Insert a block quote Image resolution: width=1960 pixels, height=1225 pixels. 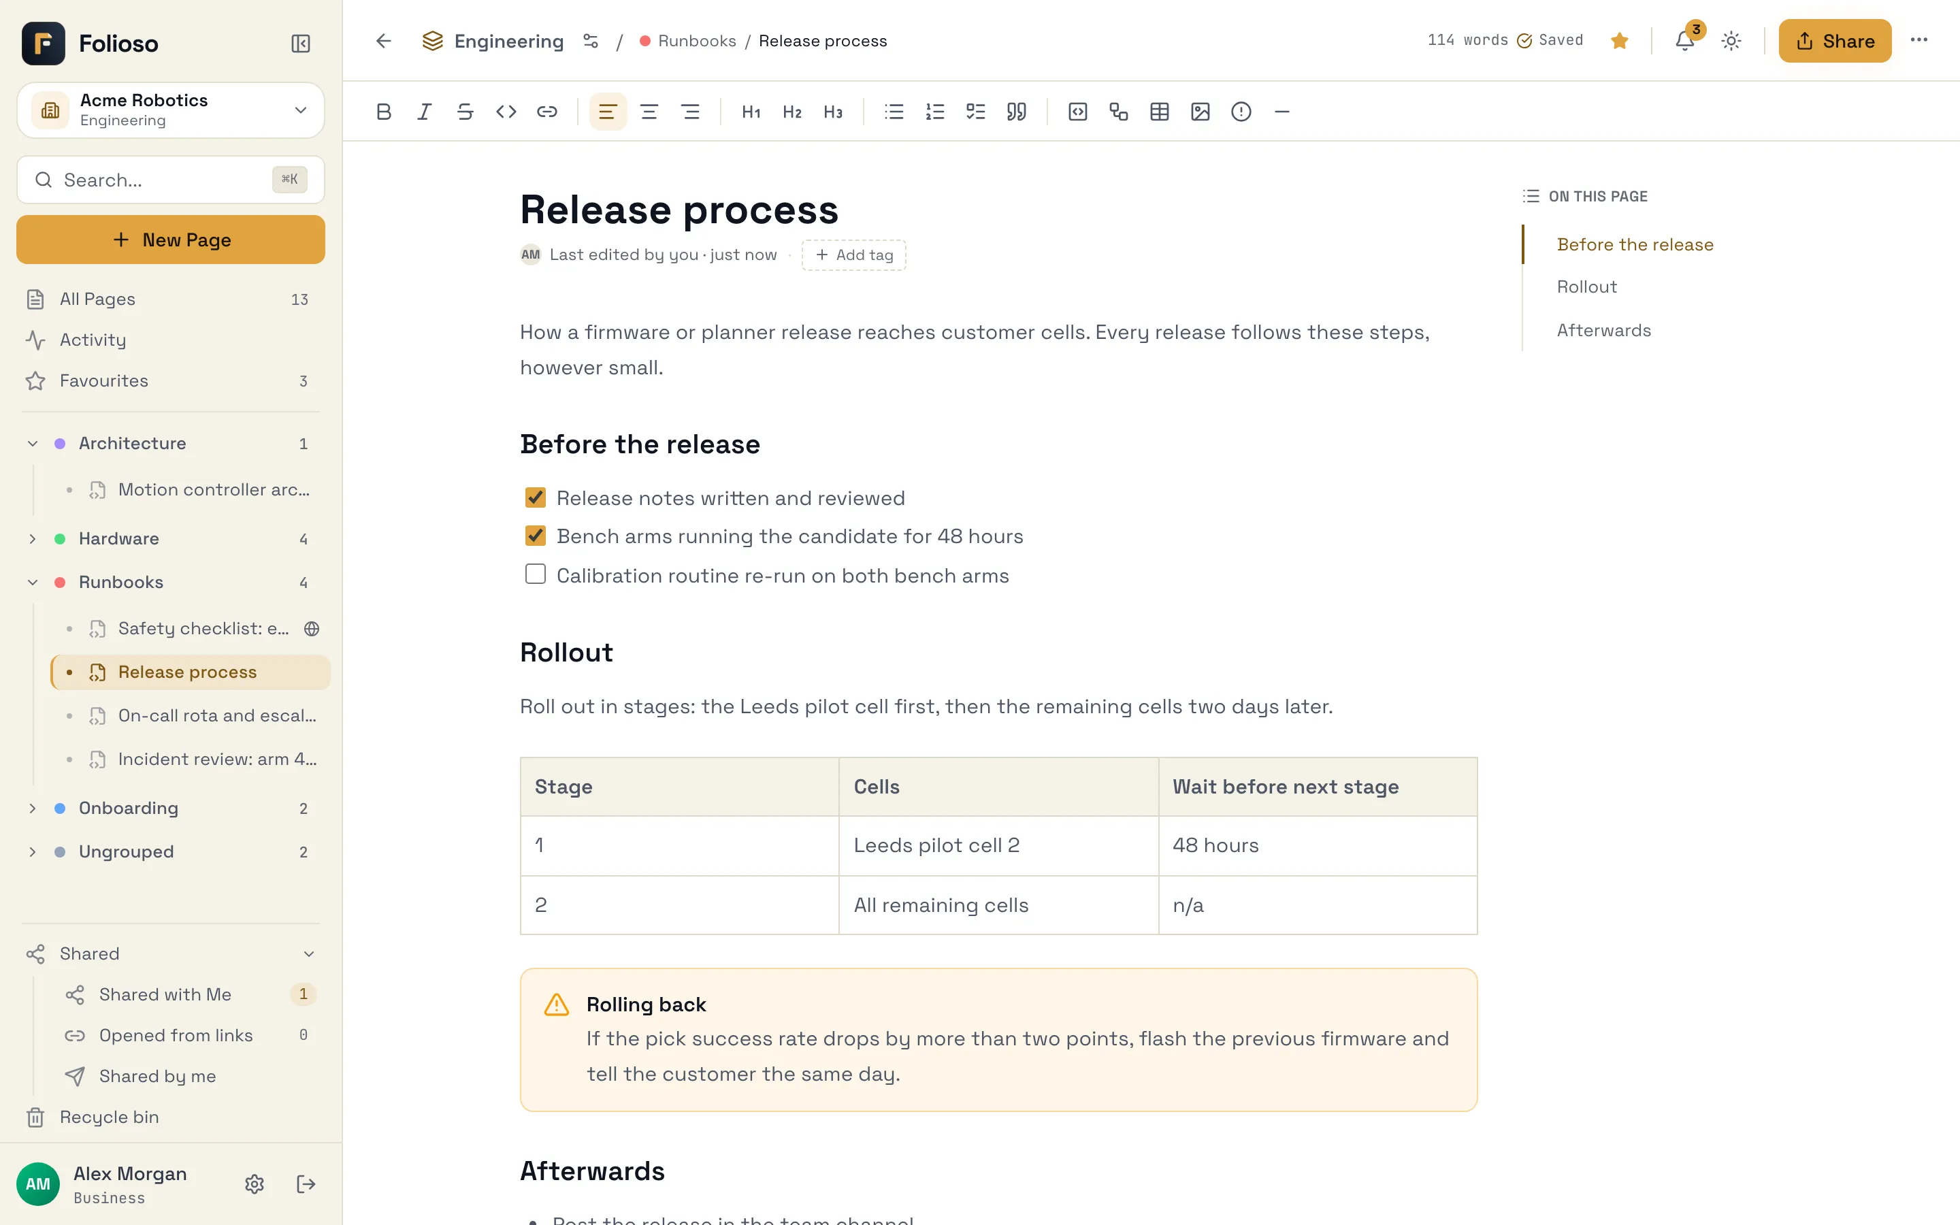pos(1017,112)
